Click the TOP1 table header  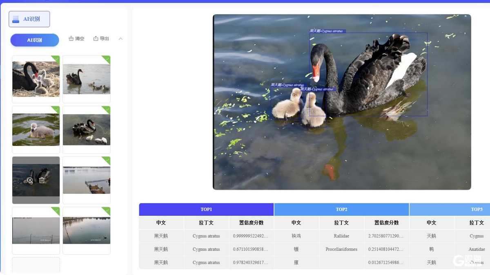tap(206, 209)
